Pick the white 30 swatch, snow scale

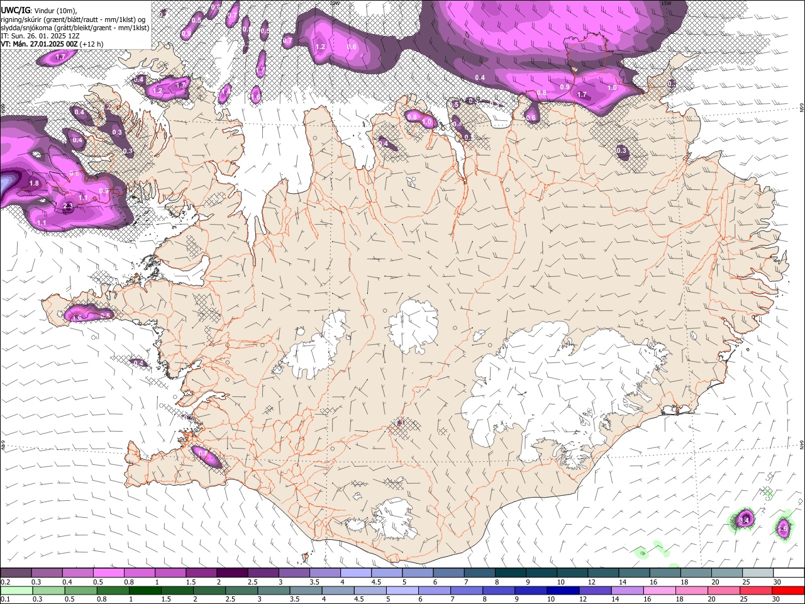788,573
